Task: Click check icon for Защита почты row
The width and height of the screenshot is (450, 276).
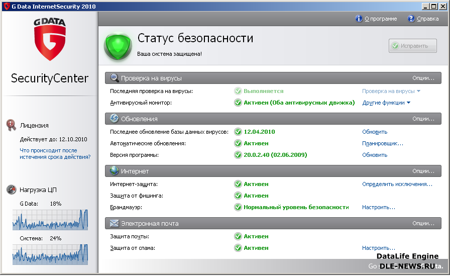Action: (238, 236)
